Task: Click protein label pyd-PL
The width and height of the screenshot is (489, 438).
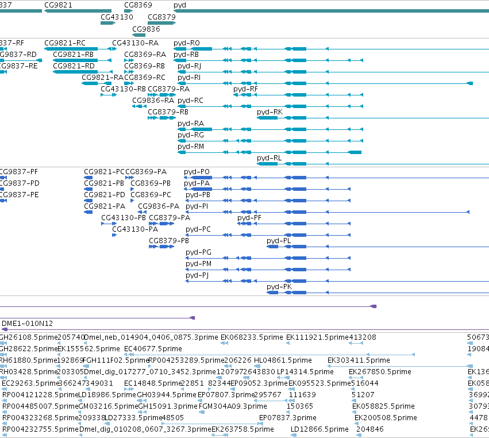Action: (x=279, y=241)
